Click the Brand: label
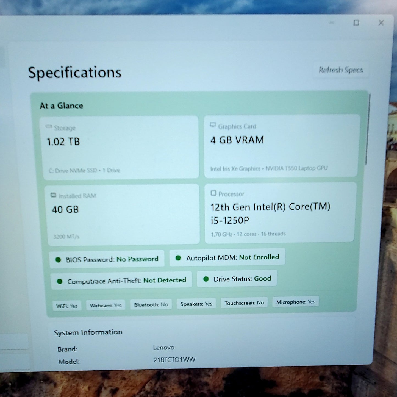 coord(67,349)
